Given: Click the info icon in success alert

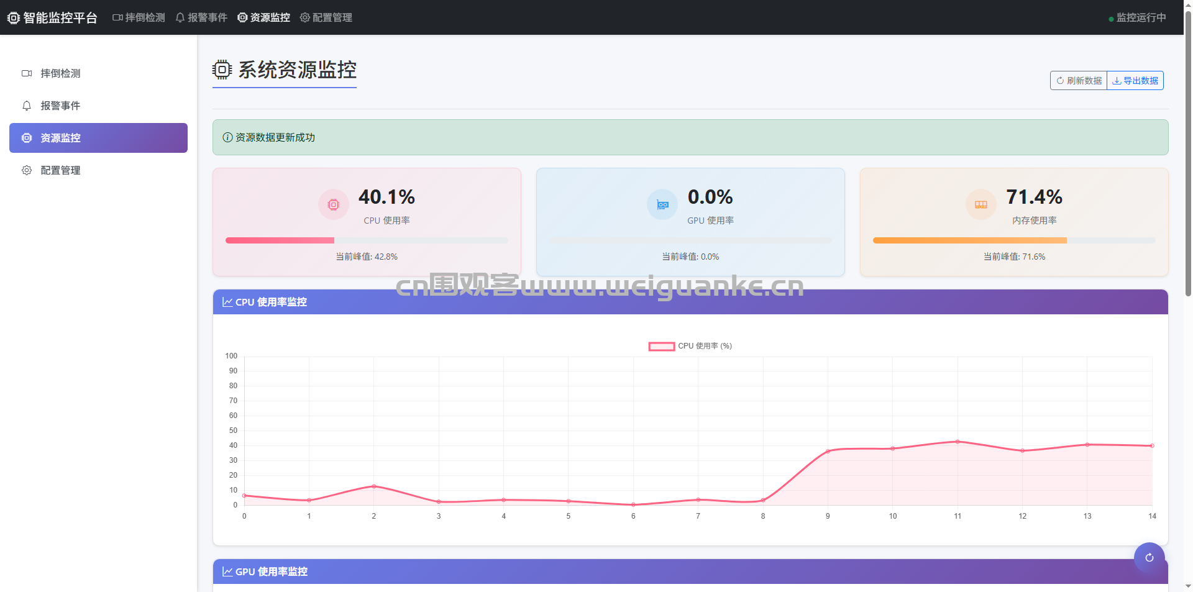Looking at the screenshot, I should 227,137.
